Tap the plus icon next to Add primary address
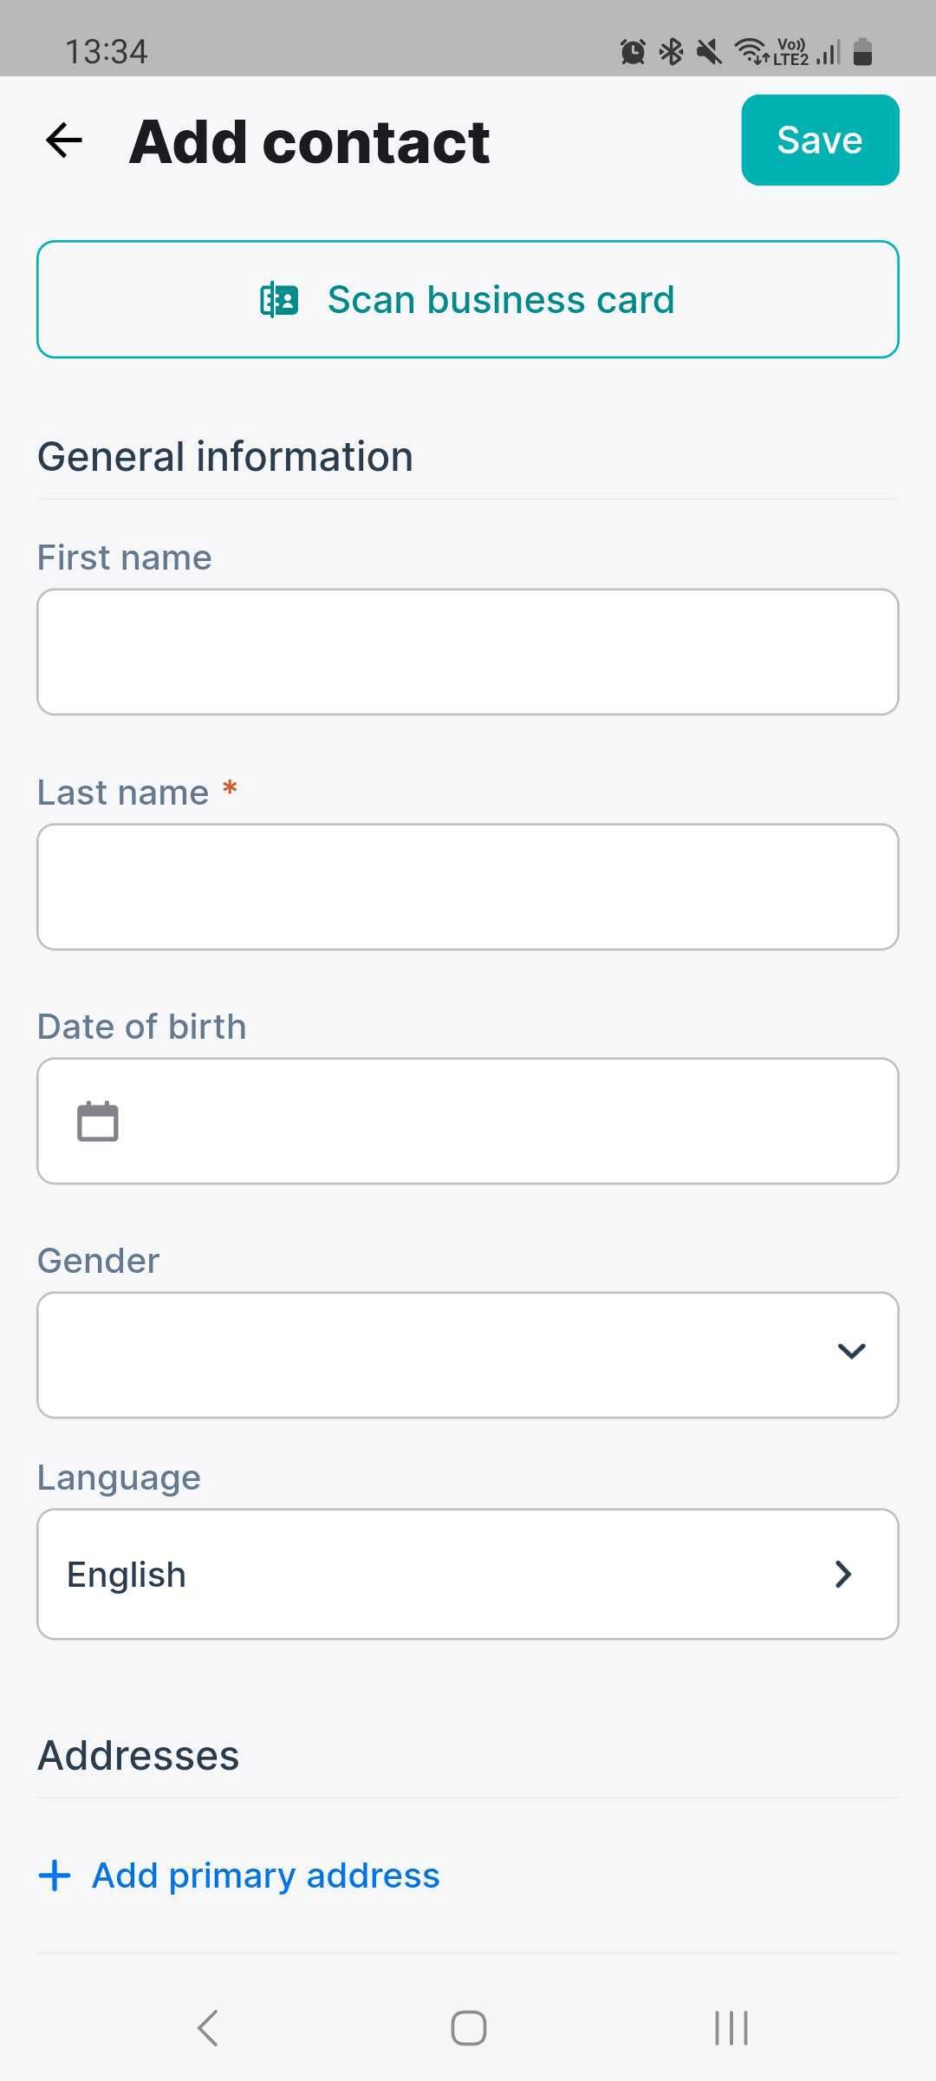Viewport: 936px width, 2081px height. [x=54, y=1874]
